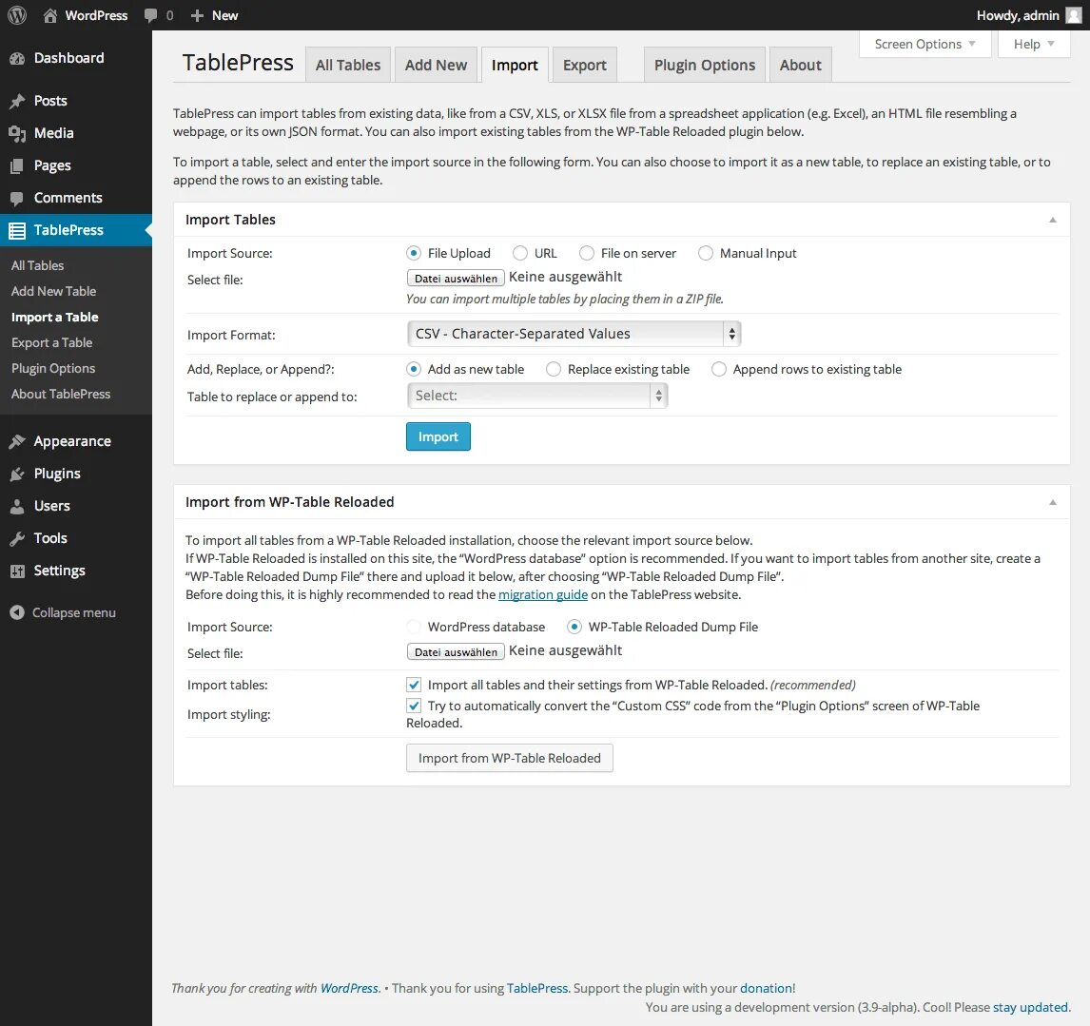
Task: Select WordPress database import source
Action: pos(414,627)
